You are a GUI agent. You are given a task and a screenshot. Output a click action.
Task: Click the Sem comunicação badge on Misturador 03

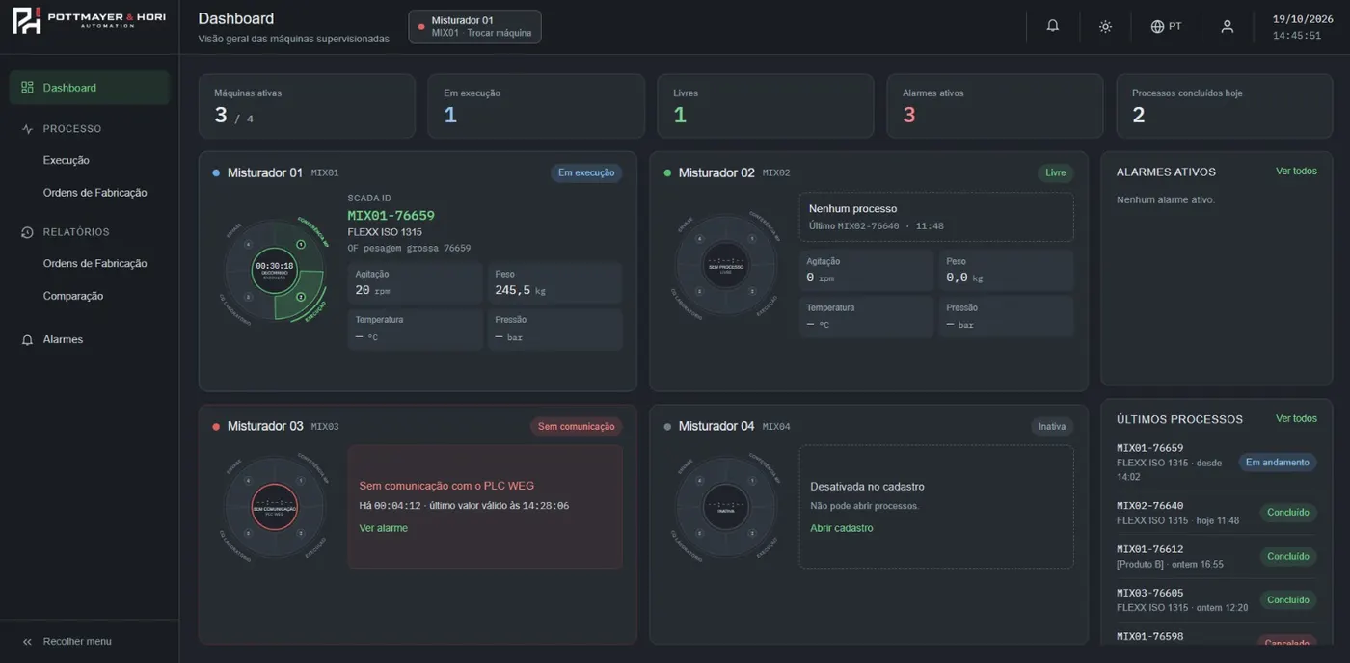pos(577,427)
